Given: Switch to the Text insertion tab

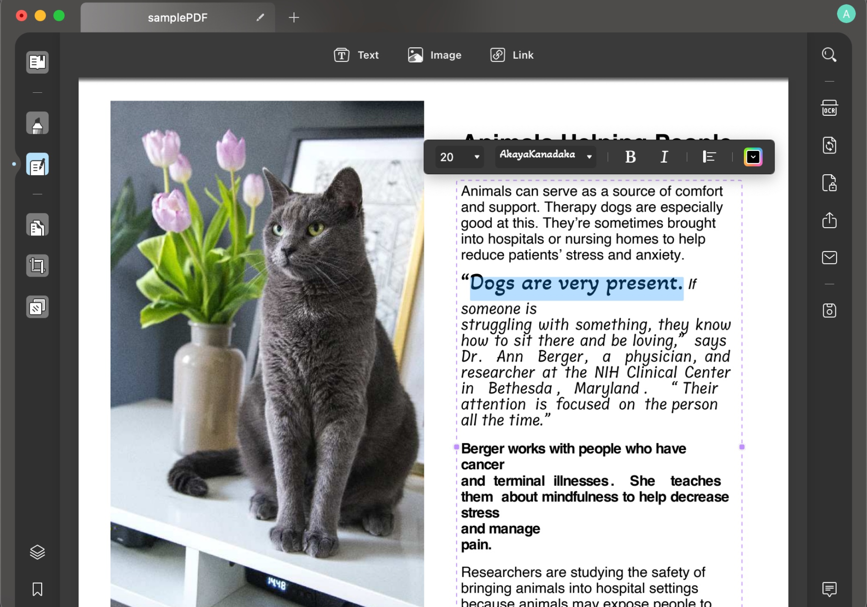Looking at the screenshot, I should [x=356, y=55].
